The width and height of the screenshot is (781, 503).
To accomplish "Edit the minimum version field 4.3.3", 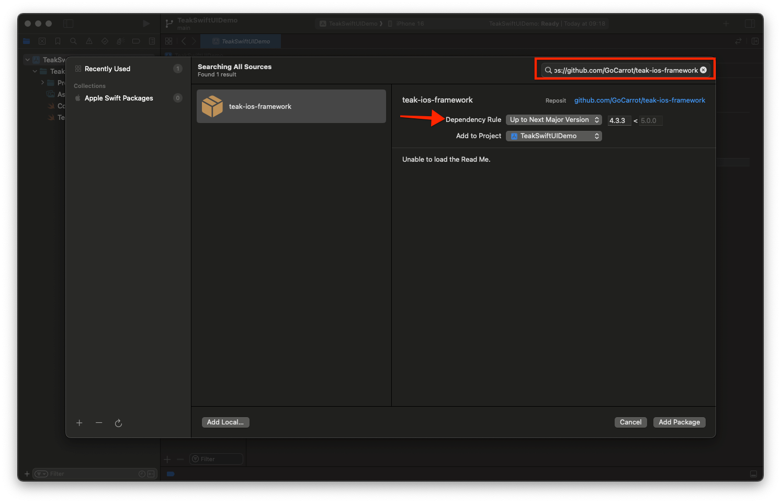I will pos(619,120).
